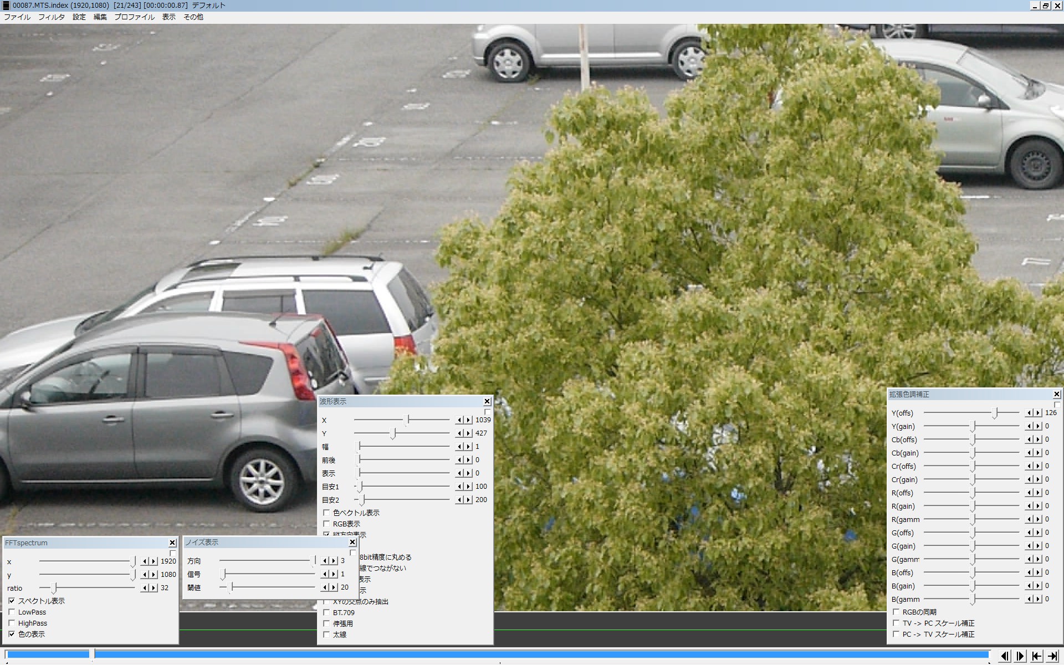Jump to the first frame
This screenshot has height=665, width=1064.
tap(1036, 656)
